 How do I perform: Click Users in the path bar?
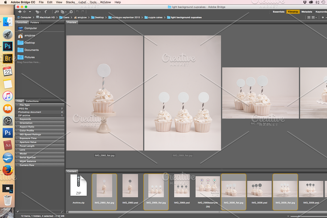point(64,17)
